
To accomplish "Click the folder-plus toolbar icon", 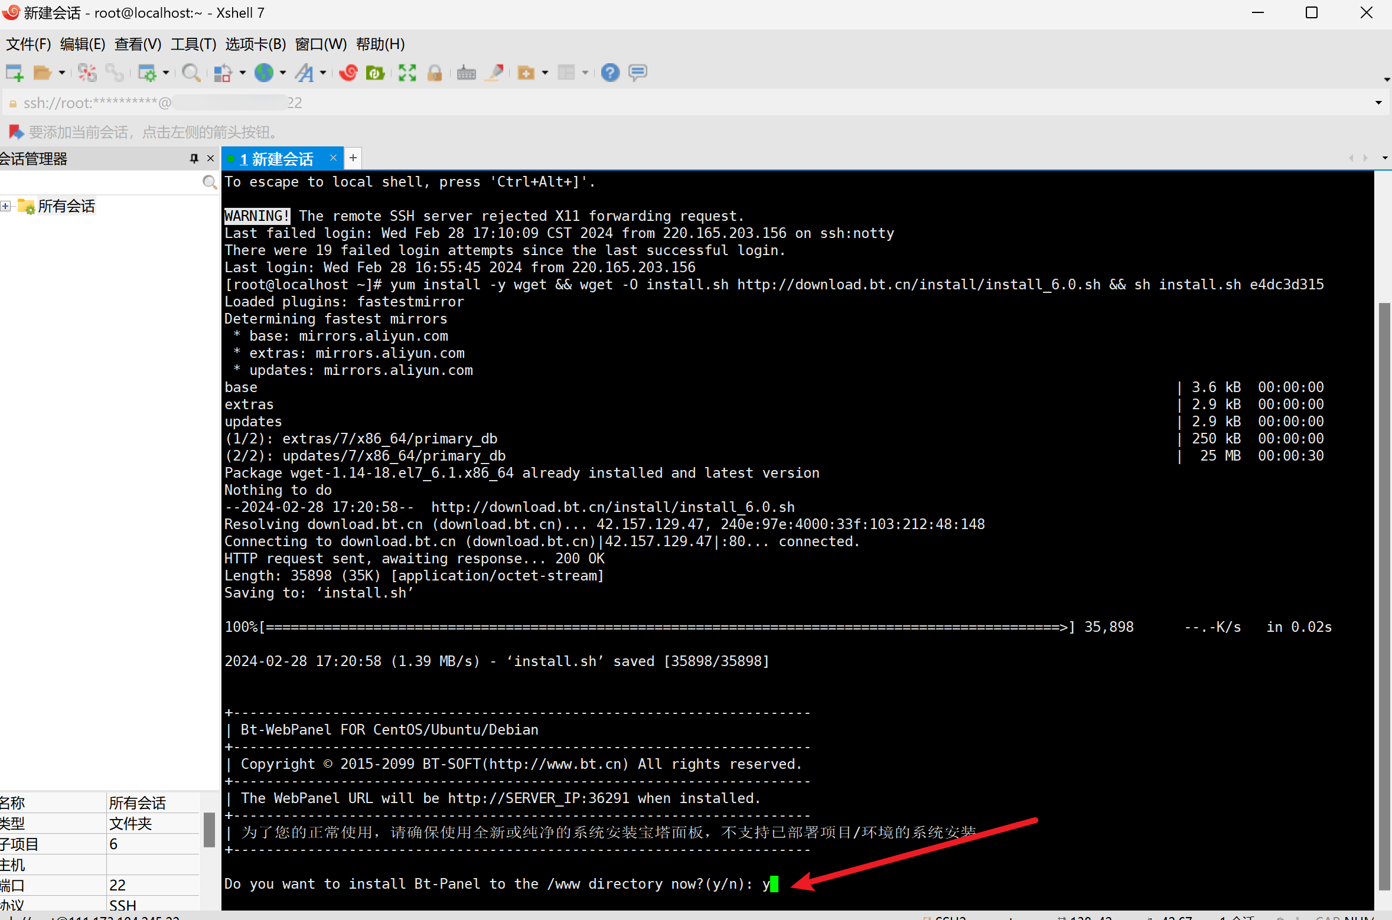I will pyautogui.click(x=526, y=73).
